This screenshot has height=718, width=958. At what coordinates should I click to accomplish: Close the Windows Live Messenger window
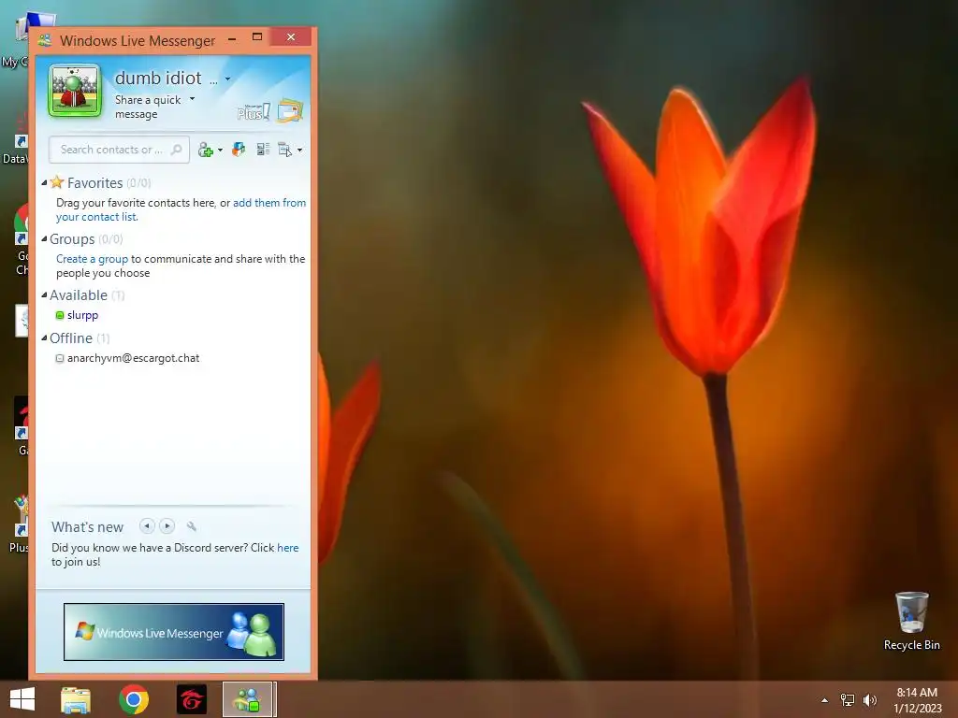pos(291,37)
